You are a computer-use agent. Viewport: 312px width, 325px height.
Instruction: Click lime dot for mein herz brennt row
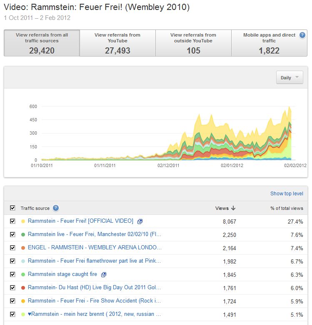(x=23, y=315)
